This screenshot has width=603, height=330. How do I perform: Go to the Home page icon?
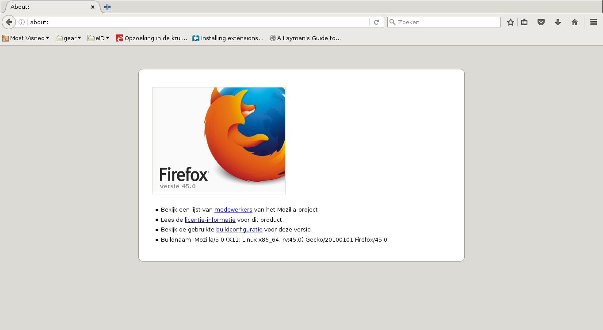pyautogui.click(x=575, y=22)
